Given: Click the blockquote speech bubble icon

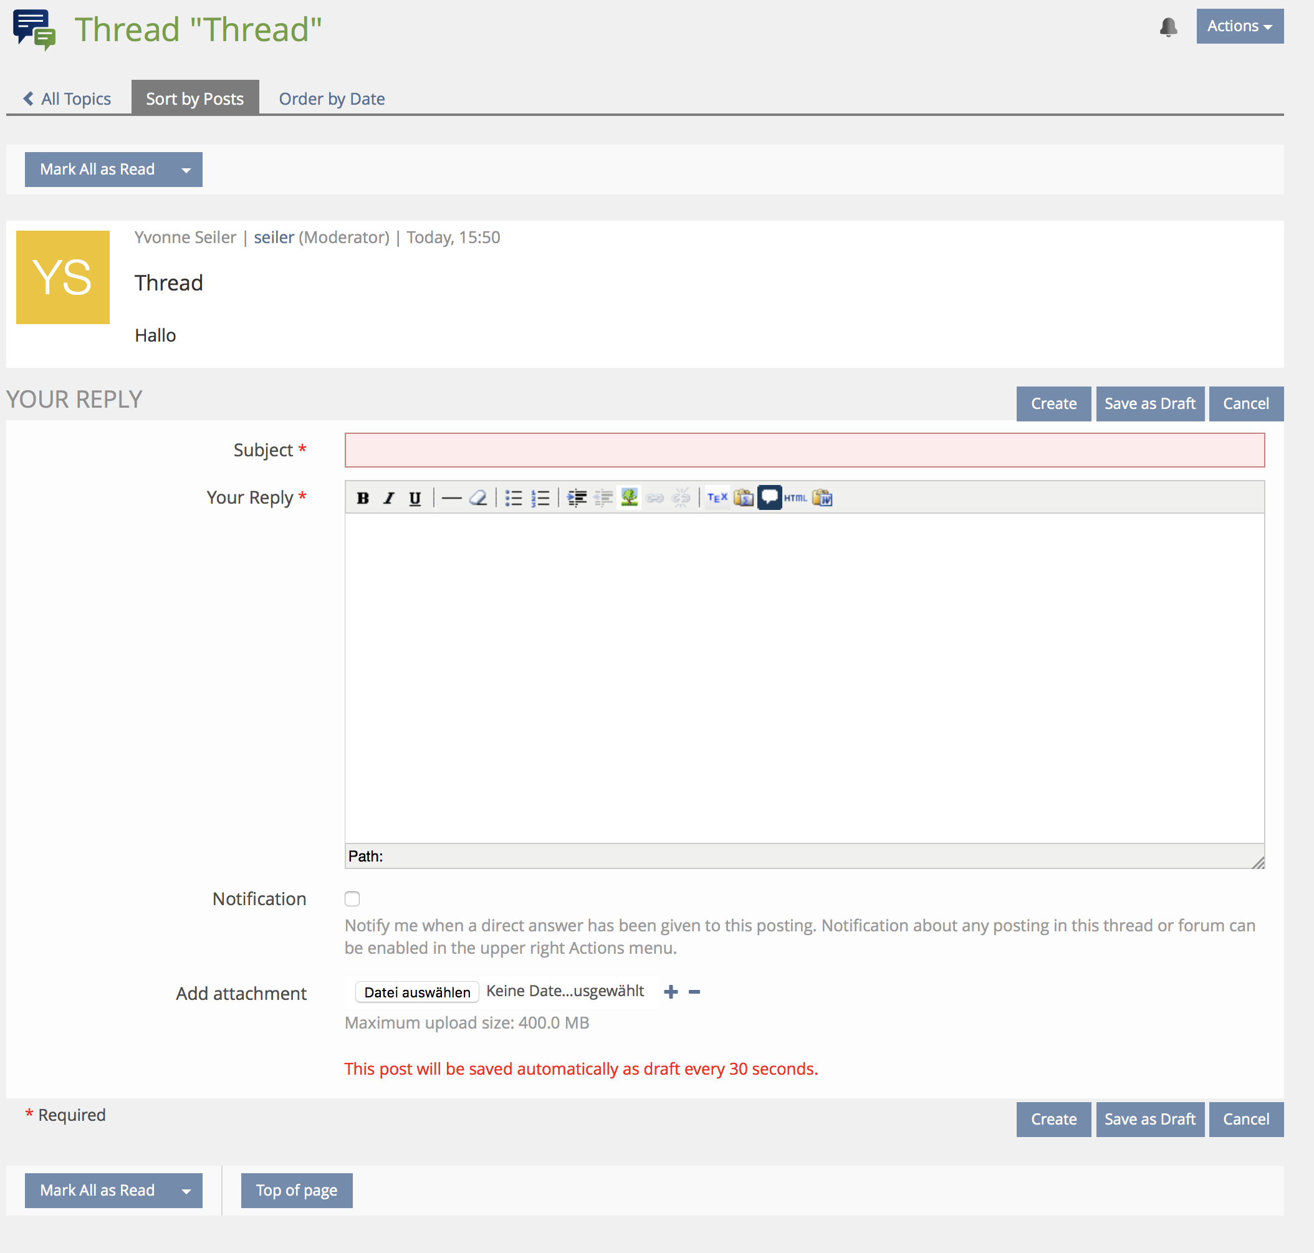Looking at the screenshot, I should point(769,497).
